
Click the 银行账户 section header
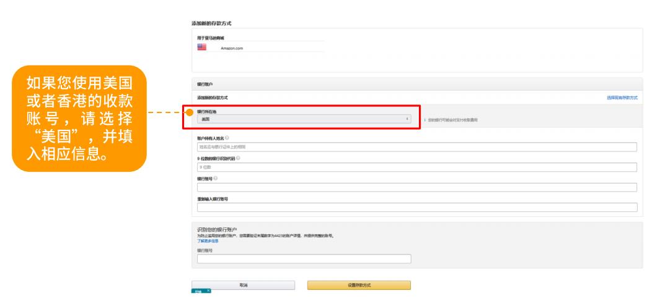click(205, 83)
